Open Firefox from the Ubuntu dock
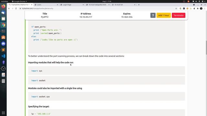 click(3, 6)
